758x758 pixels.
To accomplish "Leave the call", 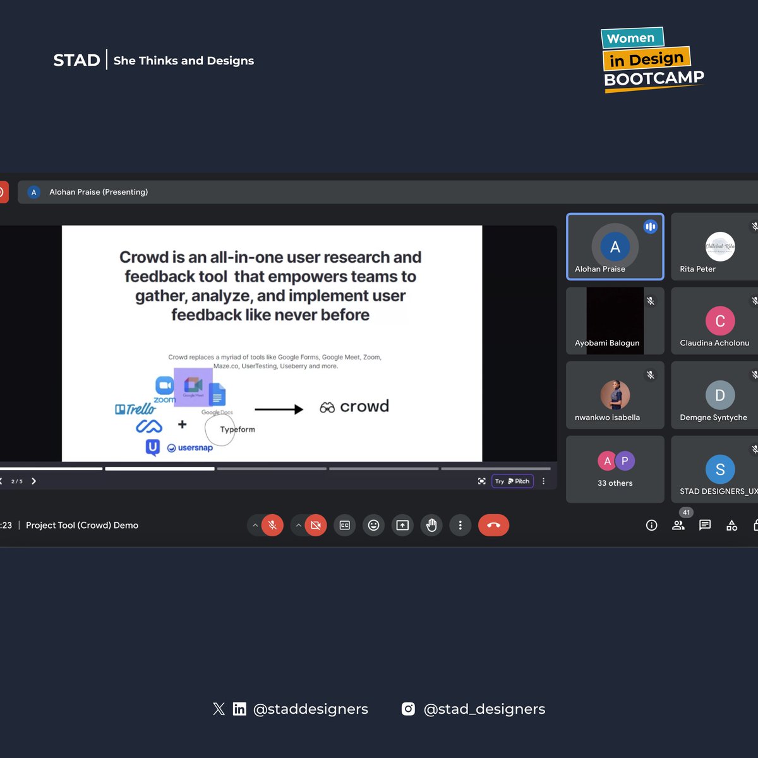I will pos(493,525).
